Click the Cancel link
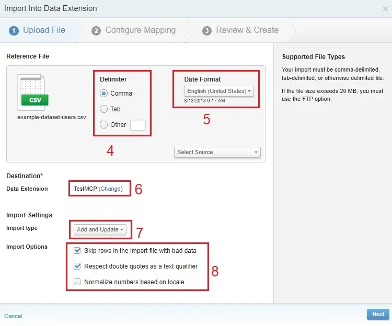The image size is (392, 326). click(x=13, y=316)
